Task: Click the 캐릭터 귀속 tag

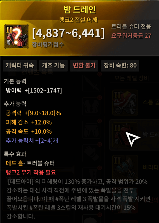Action: 20,66
